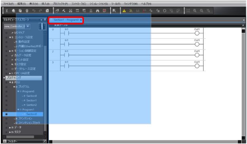Open the ウィンドウ(W) menu
Screen dimensions: 247x144
click(x=131, y=4)
